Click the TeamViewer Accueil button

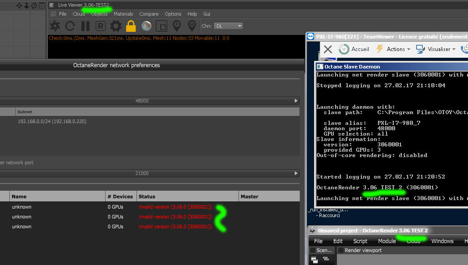click(354, 49)
